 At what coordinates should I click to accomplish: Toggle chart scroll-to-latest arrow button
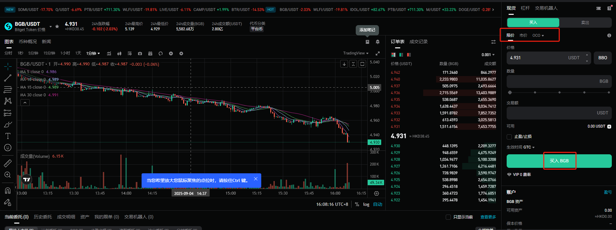click(344, 64)
